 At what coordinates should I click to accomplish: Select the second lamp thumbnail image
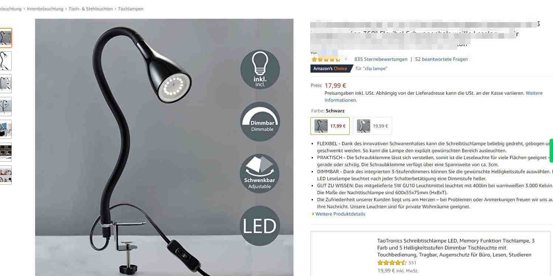pos(6,61)
